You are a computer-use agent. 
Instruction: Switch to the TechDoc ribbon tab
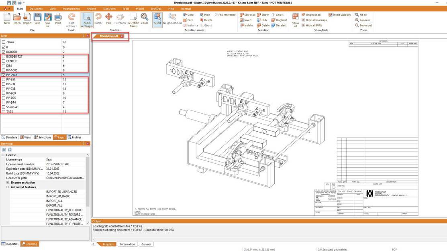point(156,9)
